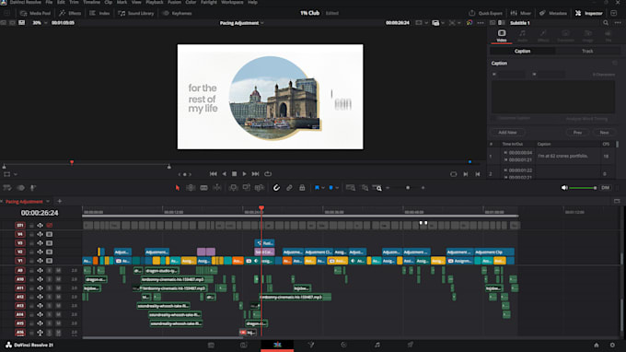Open Project Manager home icon
The width and height of the screenshot is (626, 352).
[x=596, y=346]
